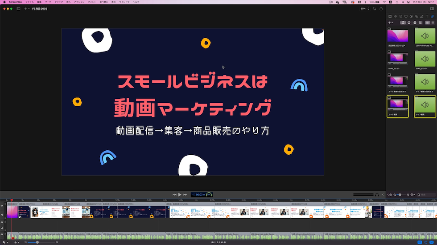Switch media library to grid view

(x=428, y=23)
